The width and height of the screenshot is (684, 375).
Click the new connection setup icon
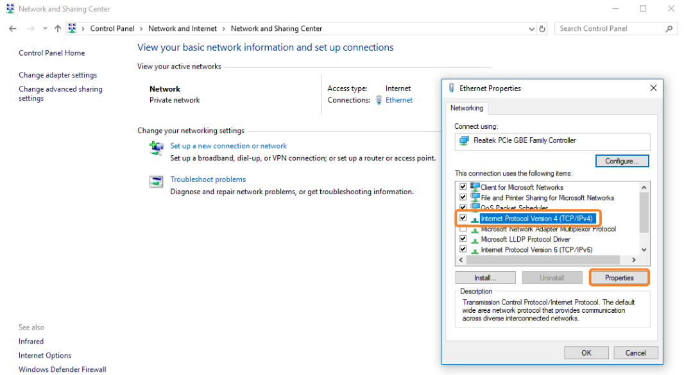[x=156, y=148]
